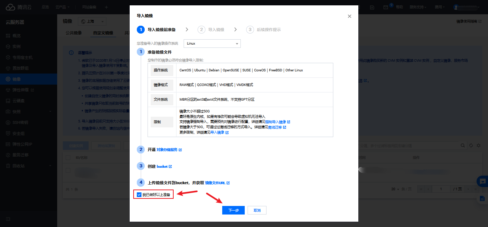The width and height of the screenshot is (488, 227).
Task: Click the 服务迁移 sidebar icon
Action: (8, 155)
